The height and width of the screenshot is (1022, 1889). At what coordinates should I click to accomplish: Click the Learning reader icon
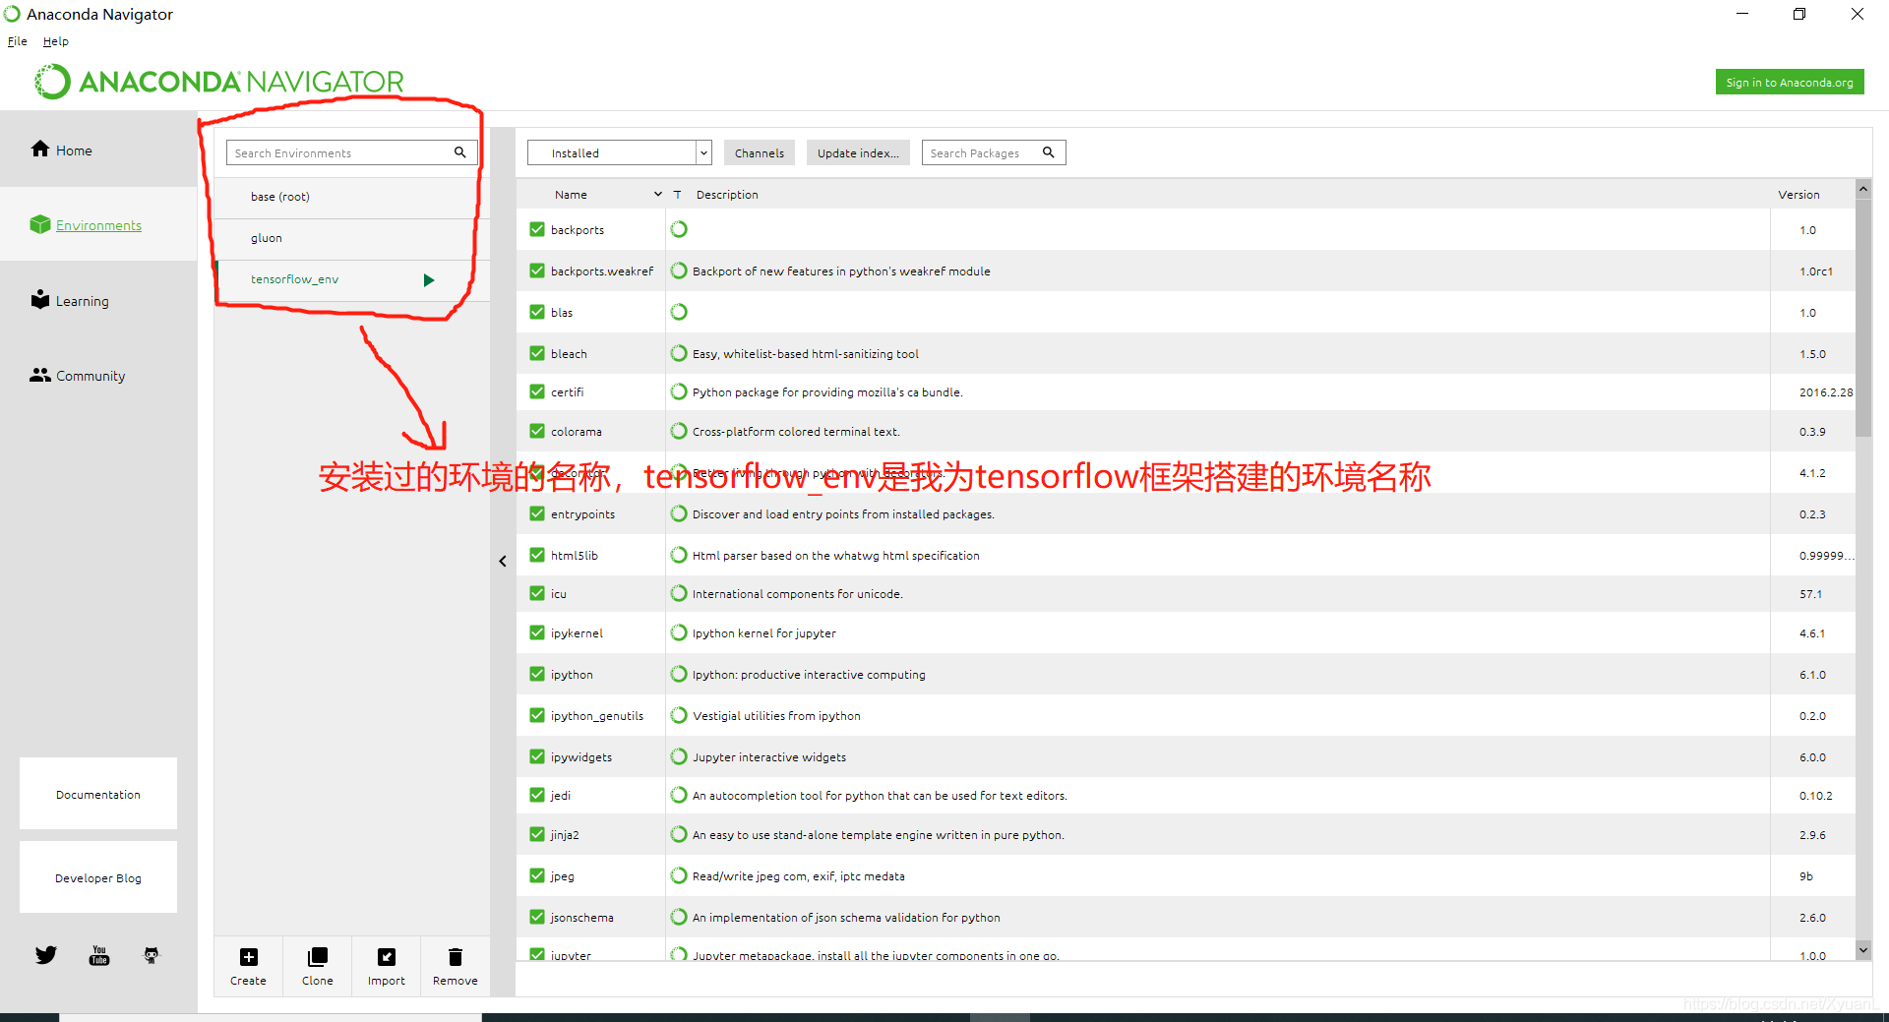click(40, 299)
